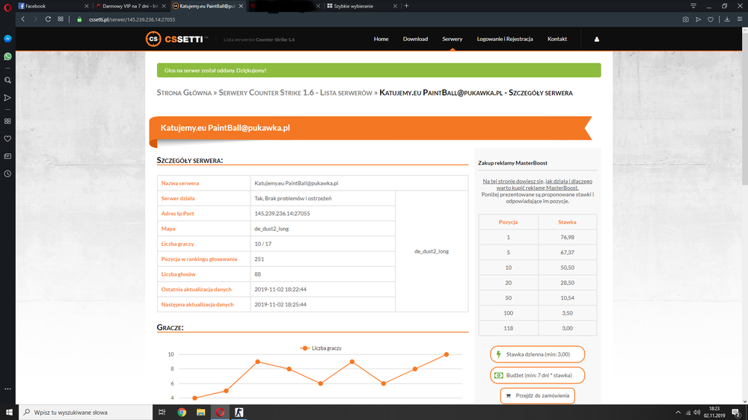Click the Przejdź do zamówienia button
The width and height of the screenshot is (748, 420).
pos(537,395)
